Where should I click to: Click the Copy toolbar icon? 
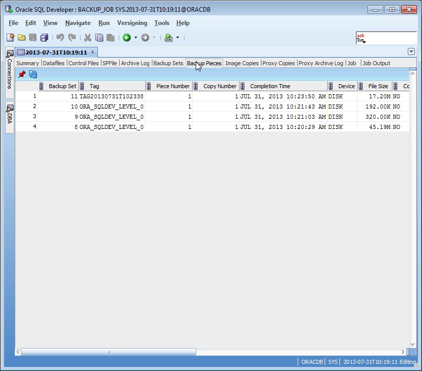99,37
